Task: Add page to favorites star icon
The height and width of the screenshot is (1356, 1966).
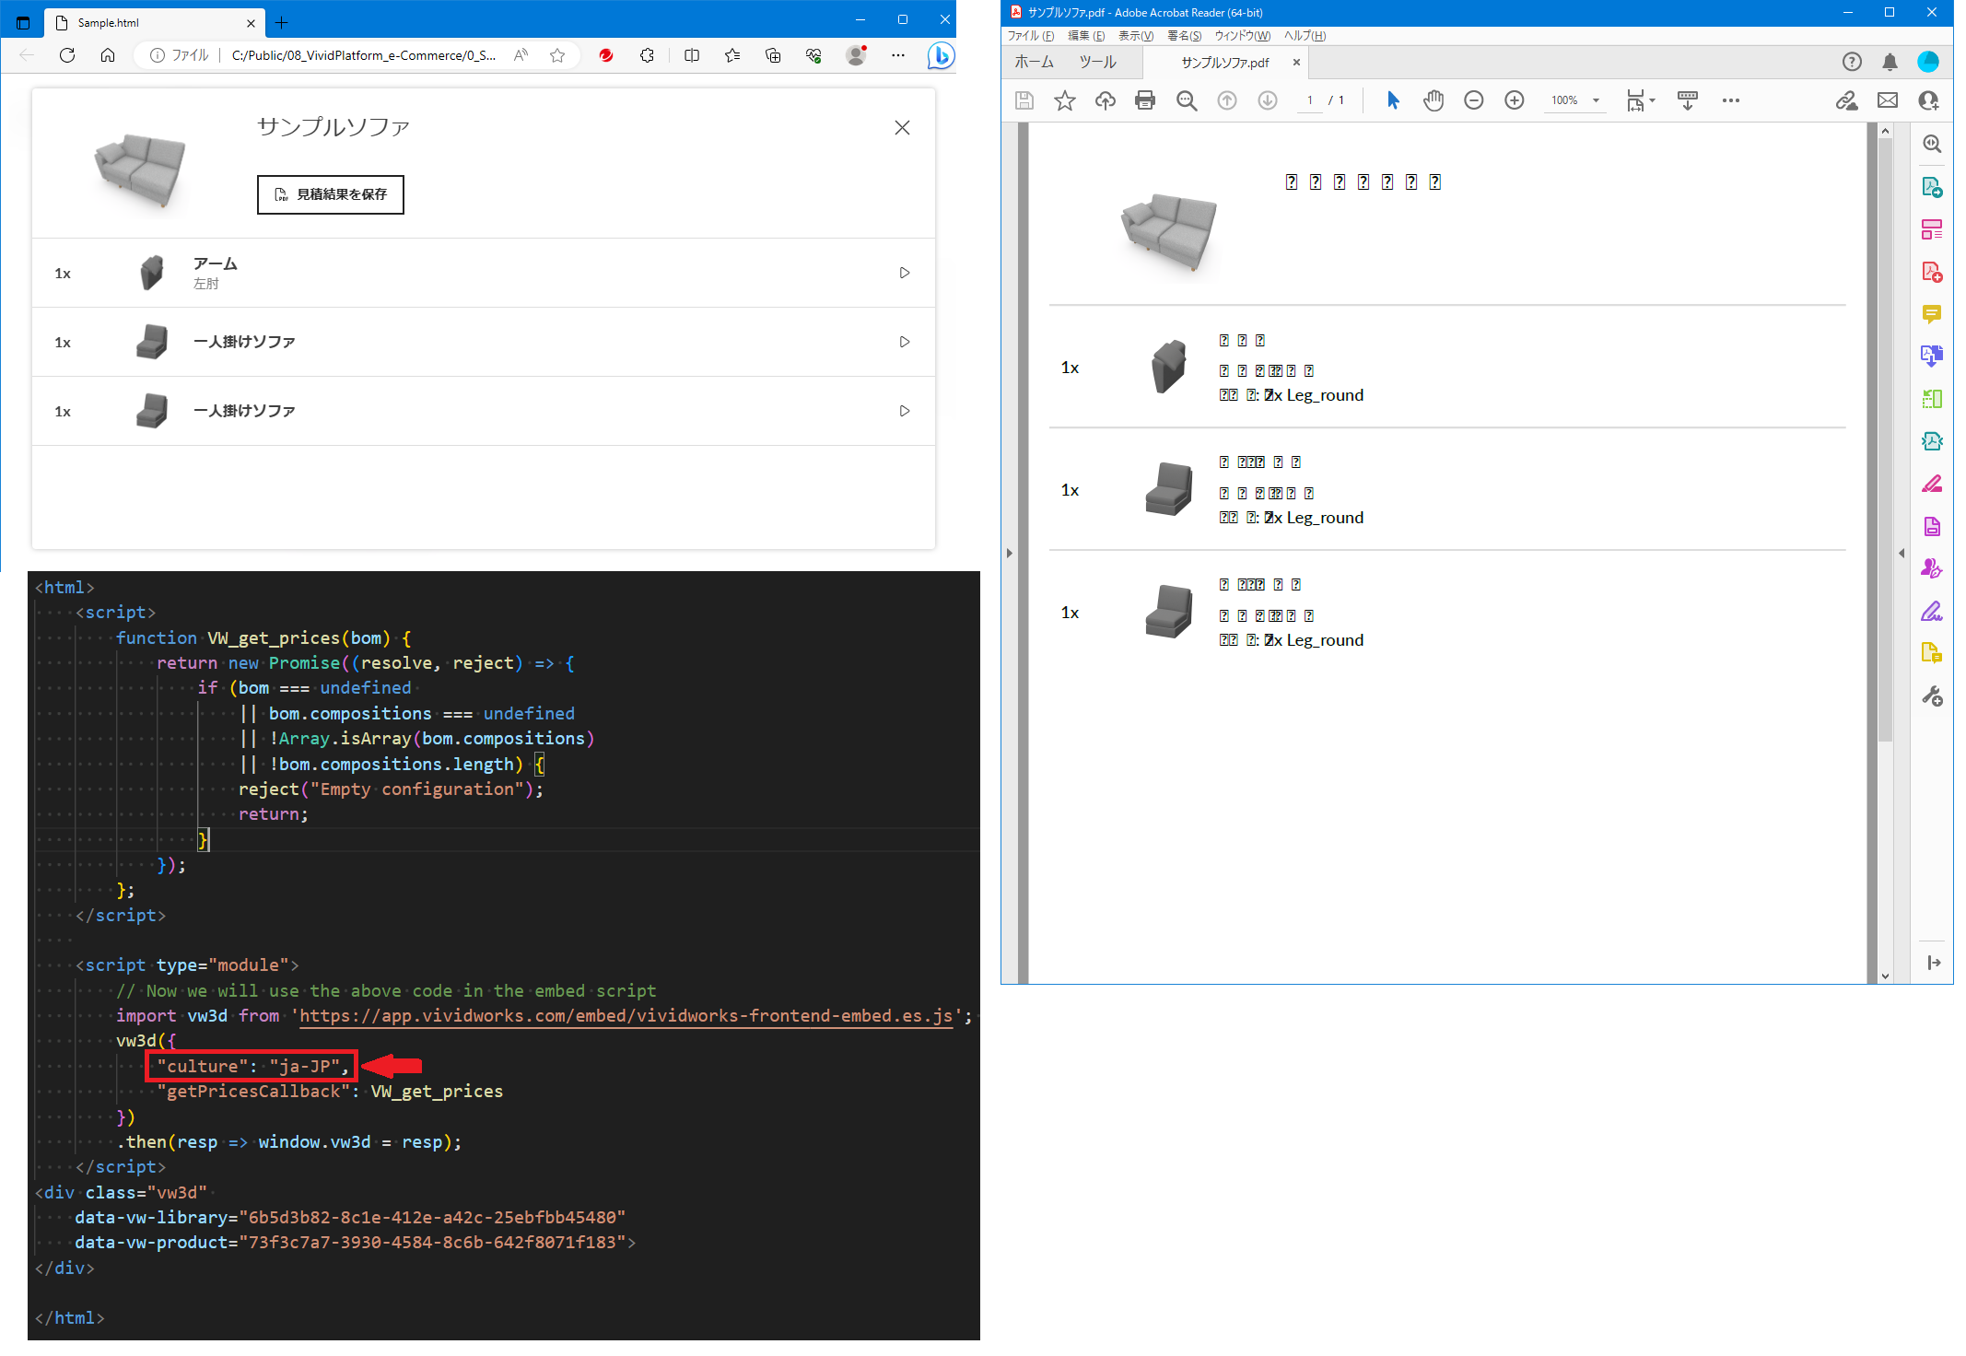Action: (557, 55)
